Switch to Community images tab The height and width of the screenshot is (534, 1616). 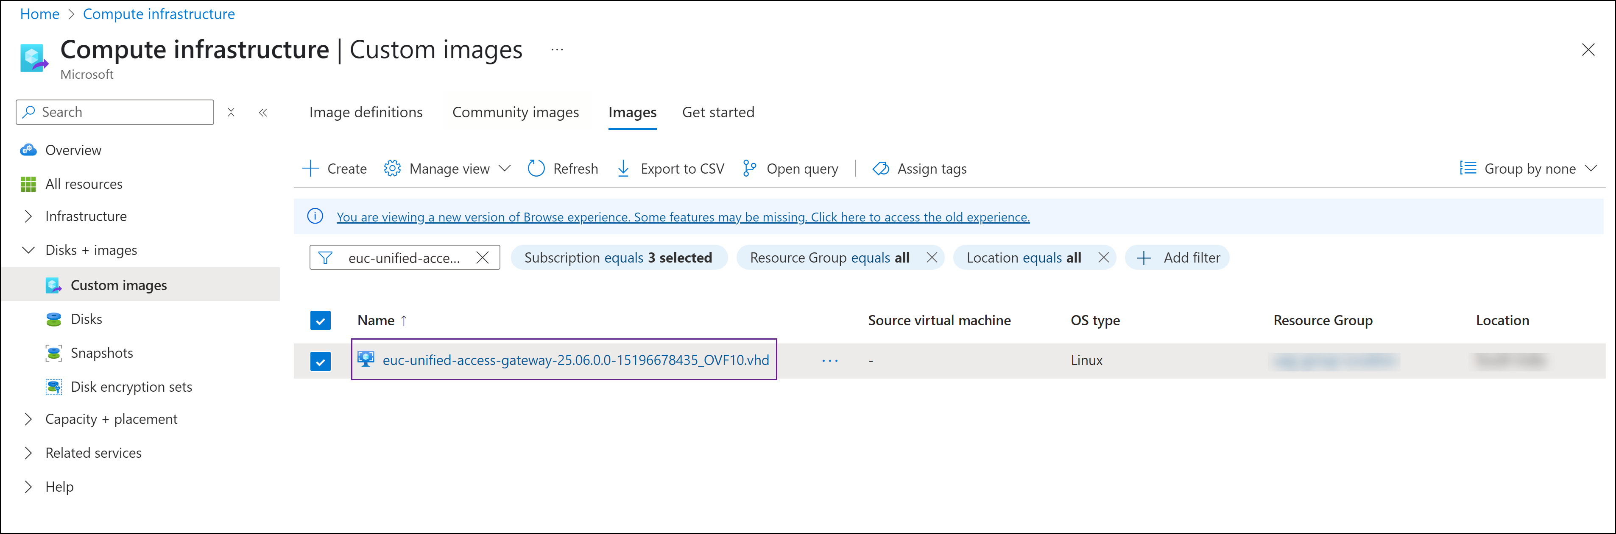516,112
